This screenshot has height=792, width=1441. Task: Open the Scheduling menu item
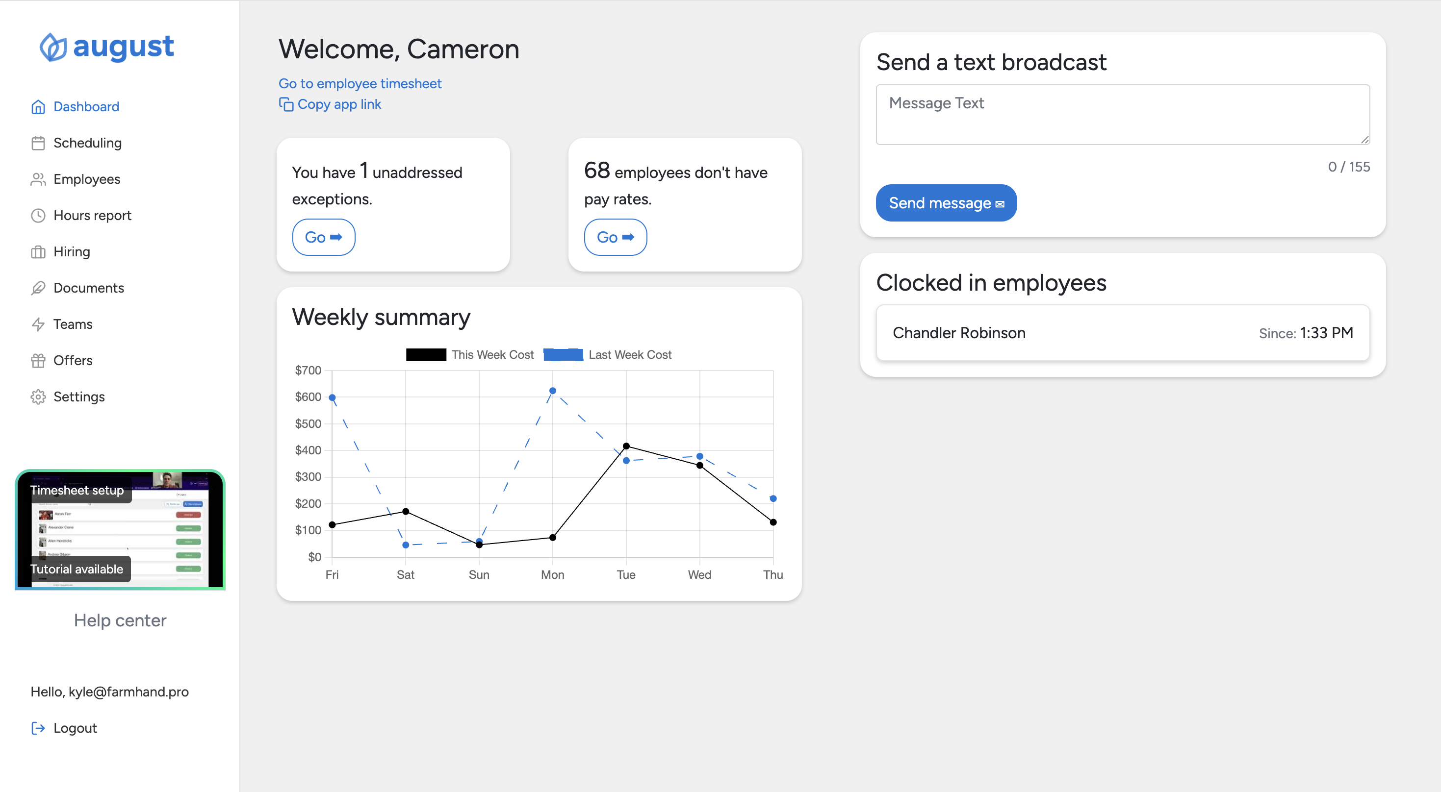(87, 143)
